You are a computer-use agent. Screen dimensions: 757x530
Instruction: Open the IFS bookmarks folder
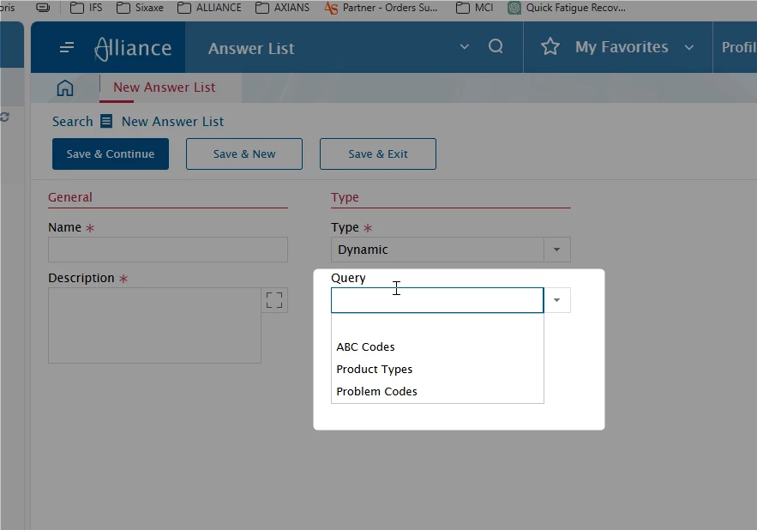click(x=87, y=8)
